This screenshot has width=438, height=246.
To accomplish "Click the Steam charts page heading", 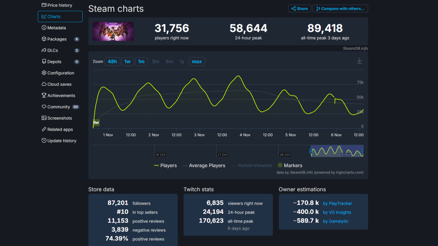I will point(116,9).
